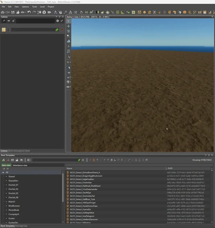Open the Sidebar panel options dropdown arrow

57,17
